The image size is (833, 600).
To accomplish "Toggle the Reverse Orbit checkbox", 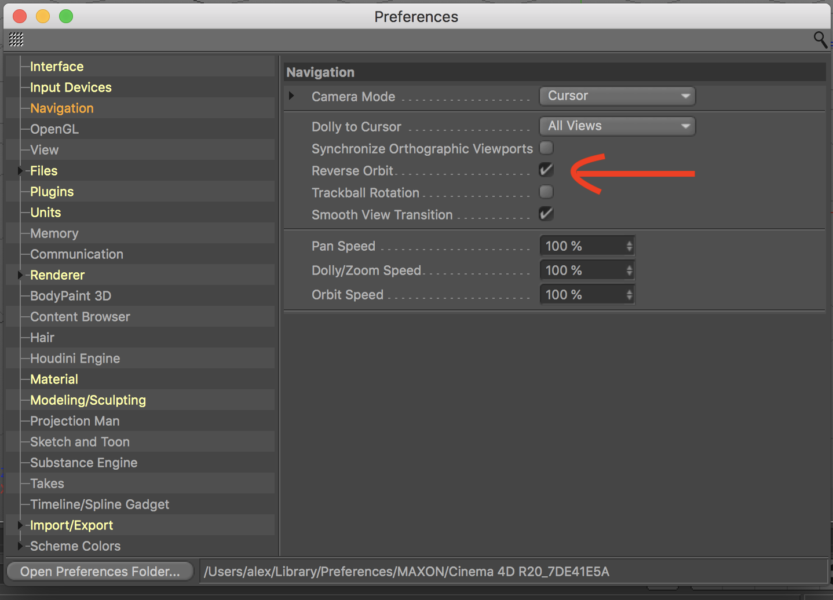I will [x=546, y=170].
